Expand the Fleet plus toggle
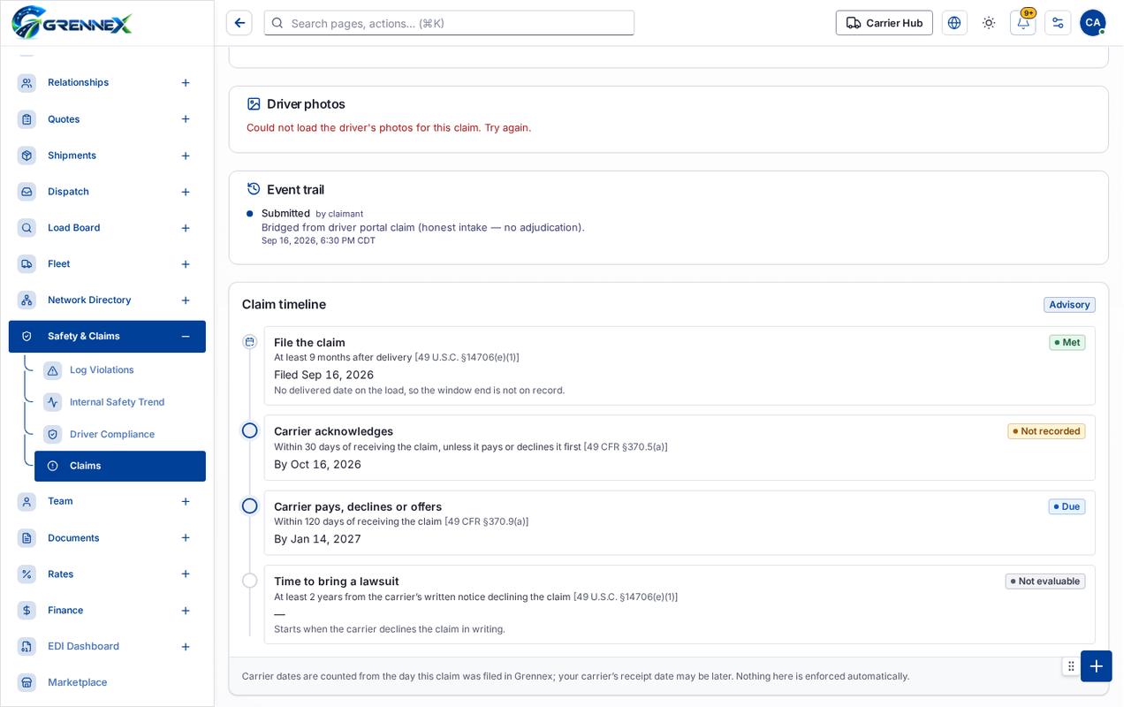 pyautogui.click(x=186, y=264)
